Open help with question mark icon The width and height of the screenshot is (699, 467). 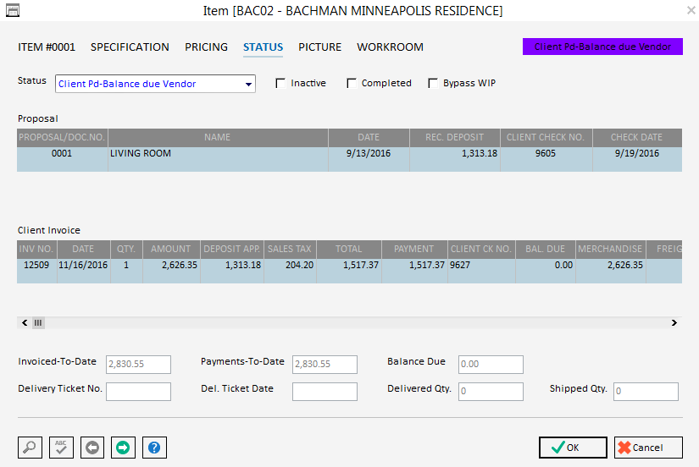pyautogui.click(x=154, y=448)
